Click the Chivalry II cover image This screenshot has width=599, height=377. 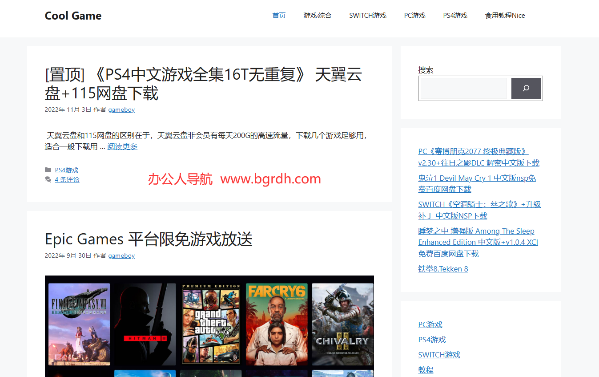click(342, 324)
